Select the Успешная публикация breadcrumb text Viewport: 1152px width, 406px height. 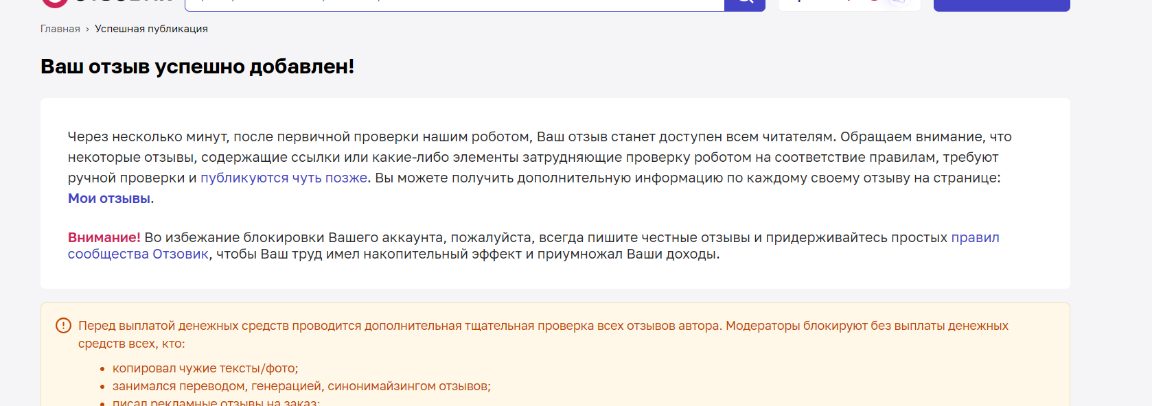151,29
